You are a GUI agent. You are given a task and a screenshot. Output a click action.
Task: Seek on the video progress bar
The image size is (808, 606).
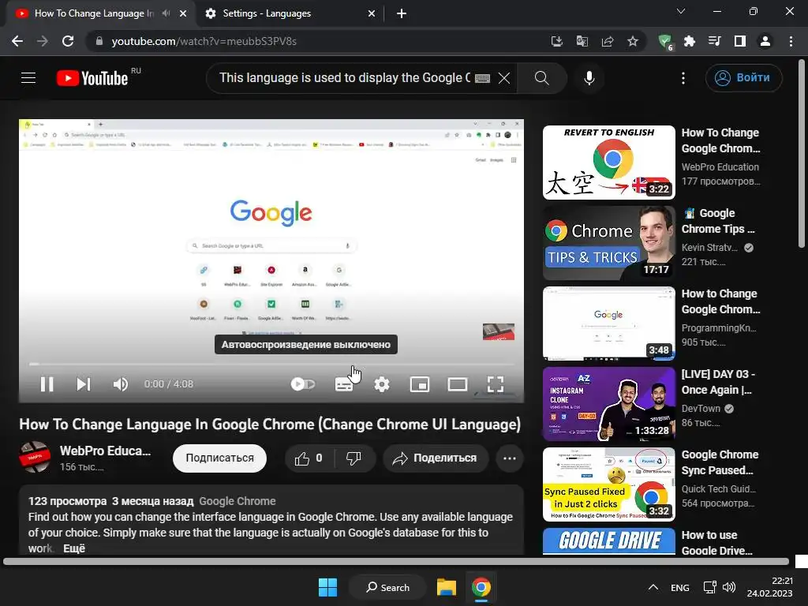[271, 364]
